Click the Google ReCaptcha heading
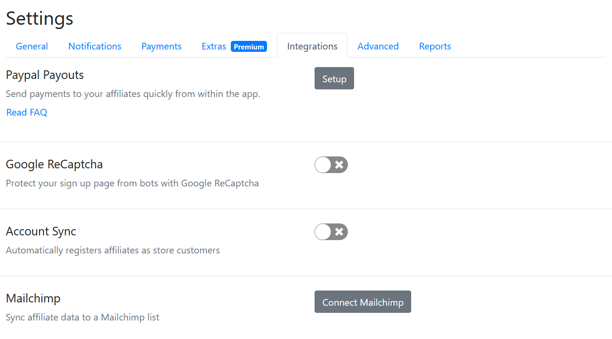 pos(54,165)
